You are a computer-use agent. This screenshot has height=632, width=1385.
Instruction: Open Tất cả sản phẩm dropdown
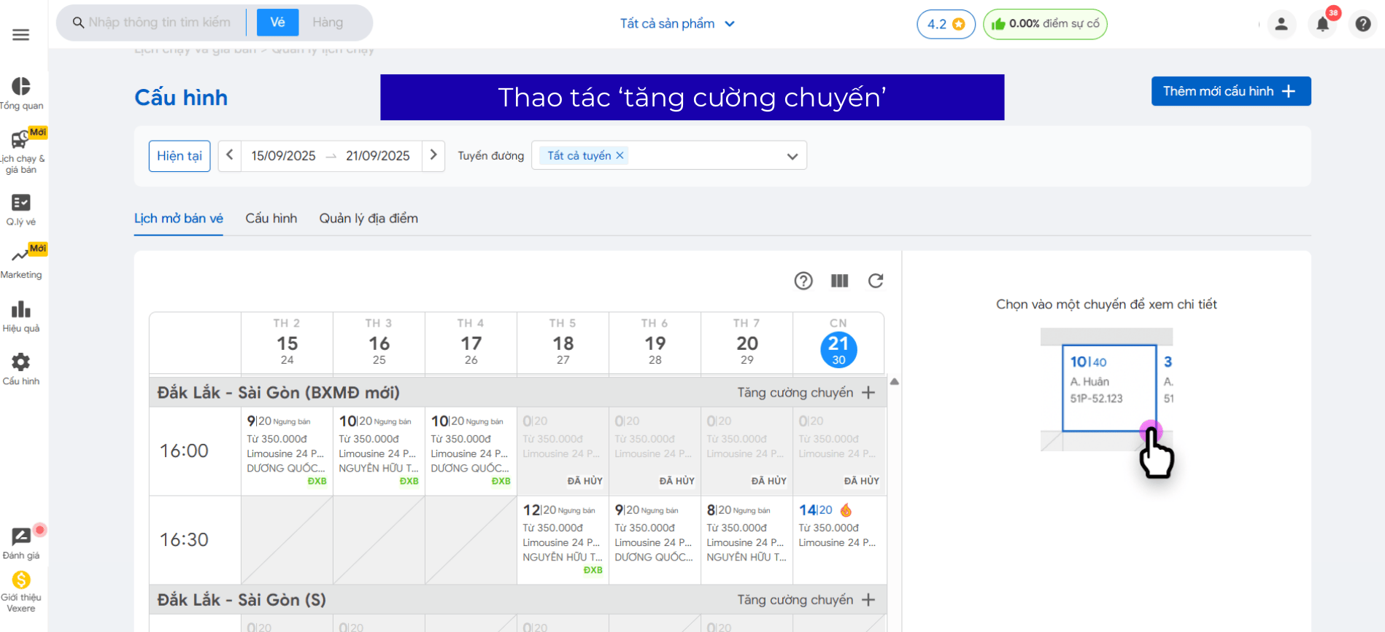click(676, 24)
